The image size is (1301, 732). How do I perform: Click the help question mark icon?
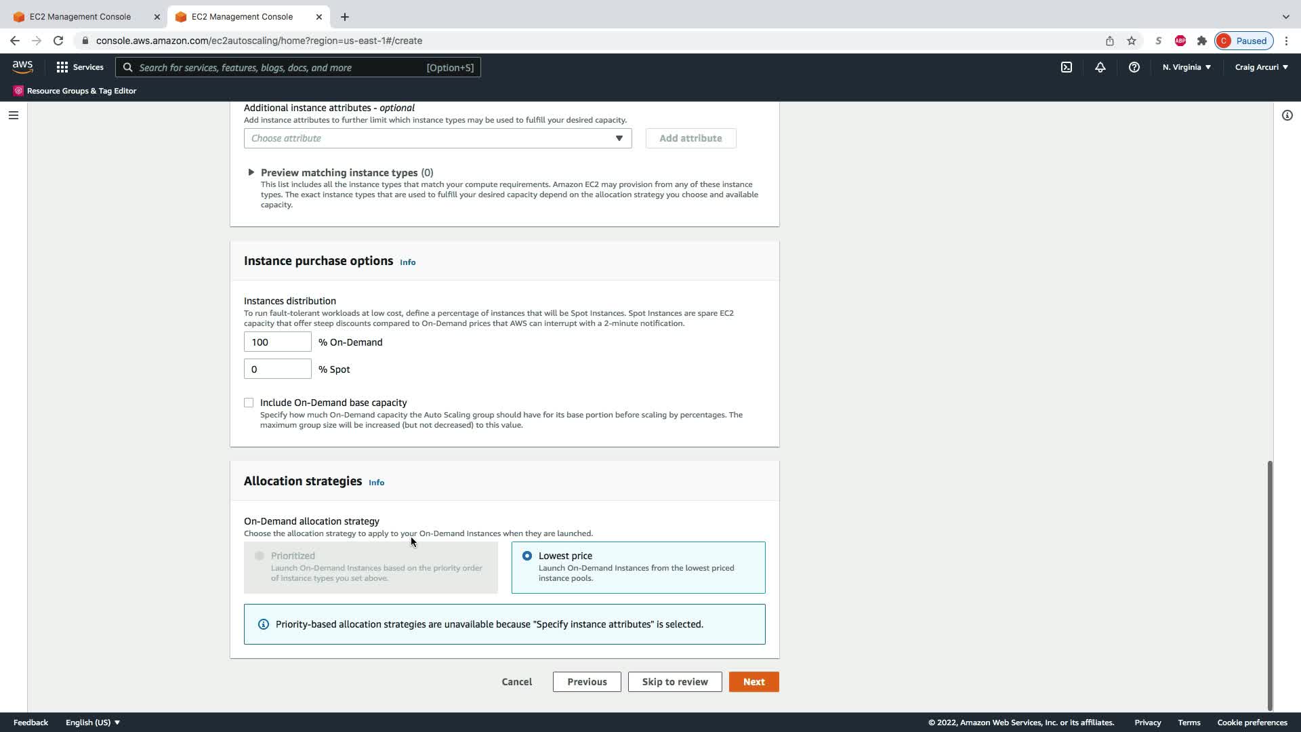[x=1134, y=67]
